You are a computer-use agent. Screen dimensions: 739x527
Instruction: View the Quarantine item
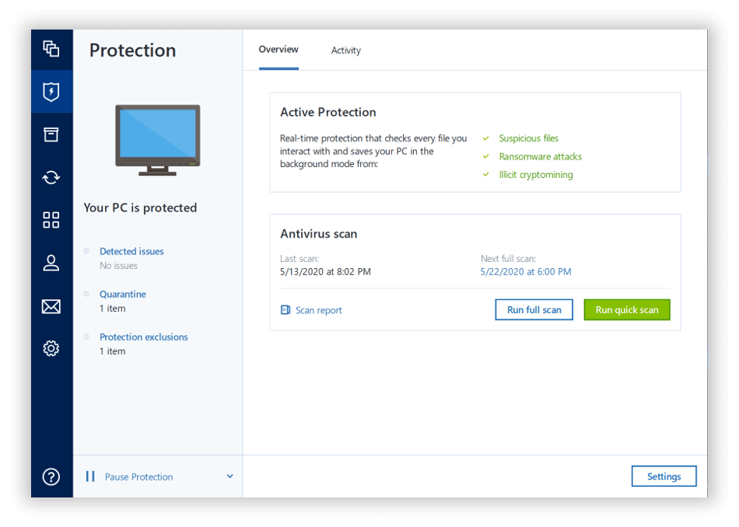click(122, 294)
